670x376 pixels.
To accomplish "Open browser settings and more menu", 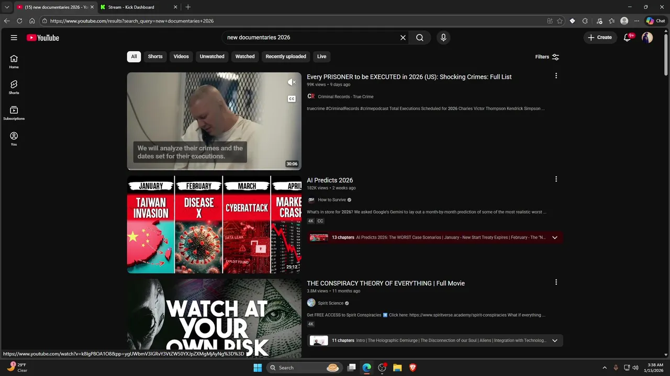I will pyautogui.click(x=636, y=21).
